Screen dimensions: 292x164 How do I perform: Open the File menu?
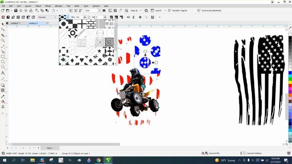coord(4,6)
